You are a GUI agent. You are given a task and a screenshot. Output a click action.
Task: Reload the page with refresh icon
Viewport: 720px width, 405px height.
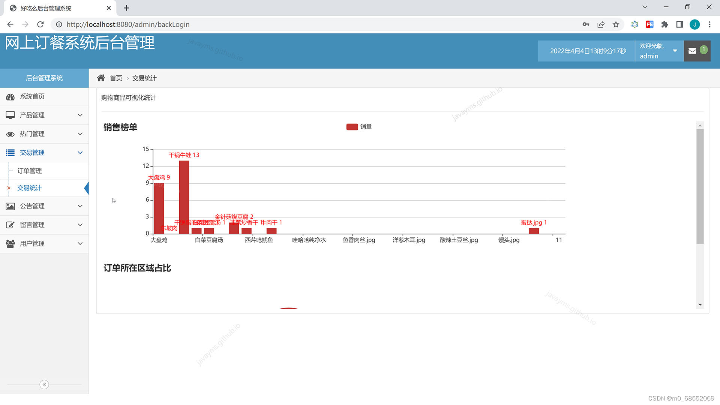(x=40, y=24)
